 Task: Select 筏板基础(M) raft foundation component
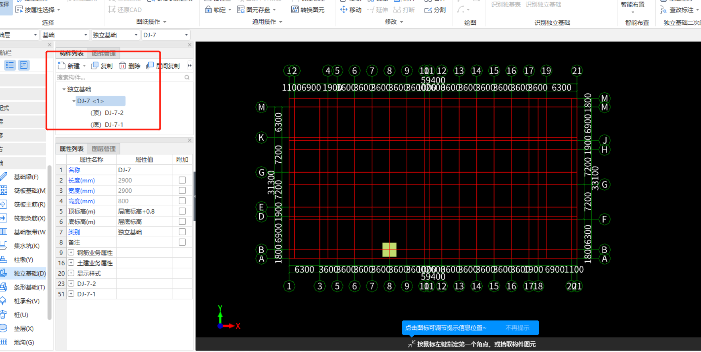26,191
